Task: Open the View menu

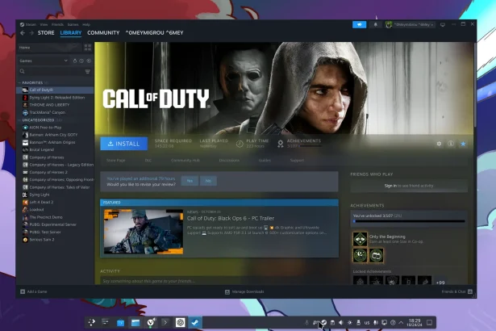Action: coord(44,24)
